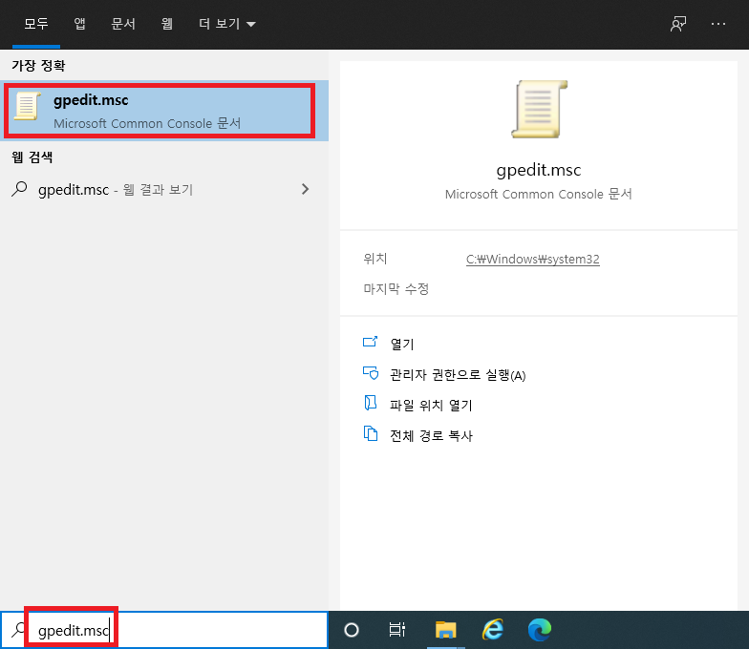Switch to the 문서 tab

click(x=123, y=23)
